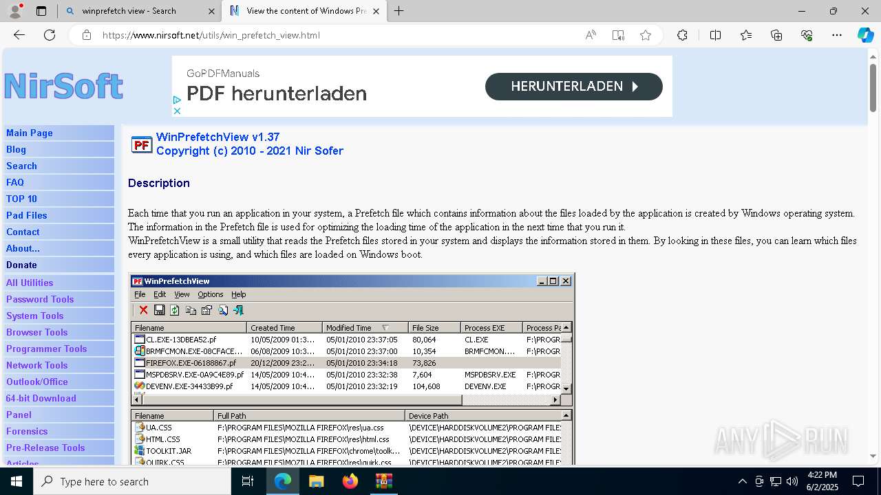Open the FAQ sidebar link
This screenshot has height=495, width=881.
click(x=15, y=182)
